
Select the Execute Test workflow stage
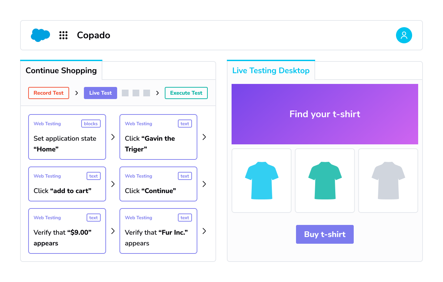pos(186,93)
